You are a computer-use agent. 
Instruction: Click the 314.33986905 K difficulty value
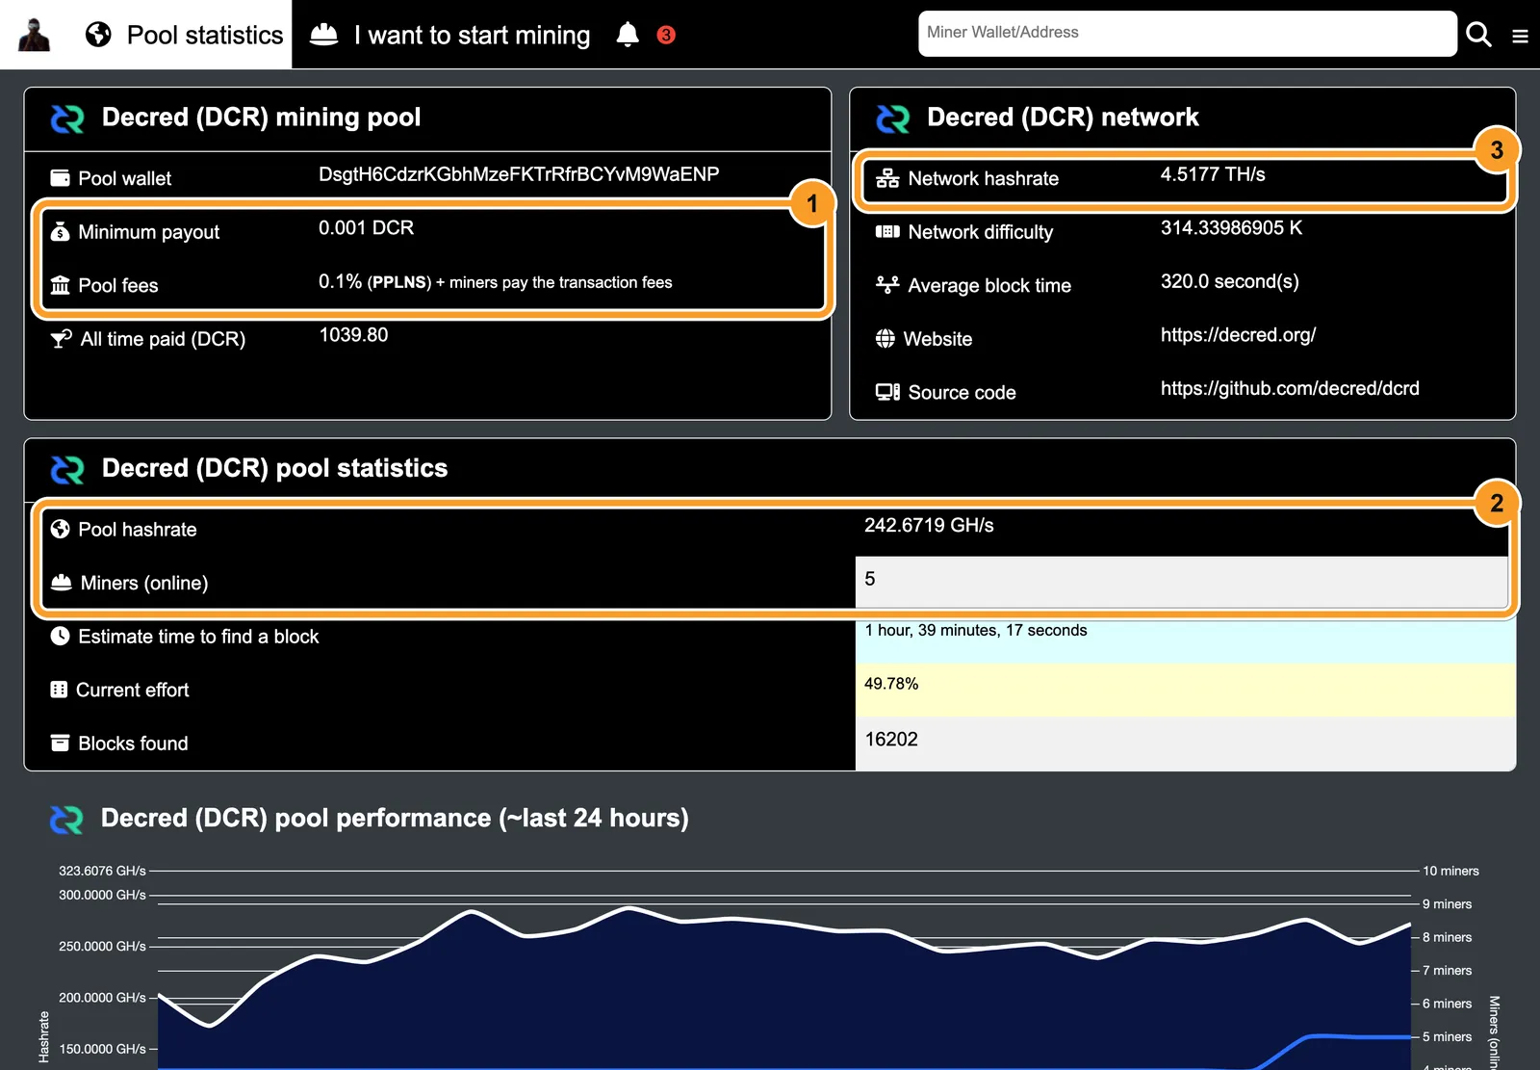click(1231, 228)
